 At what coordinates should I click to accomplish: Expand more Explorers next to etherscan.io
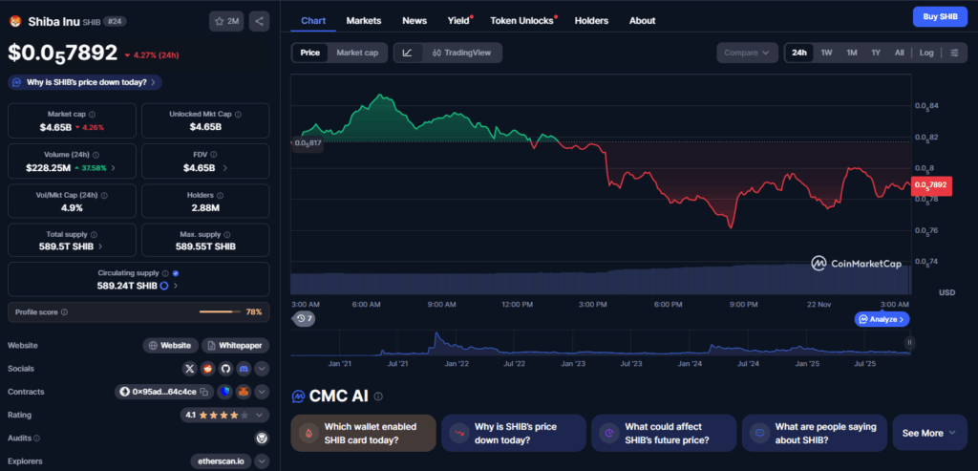point(262,461)
